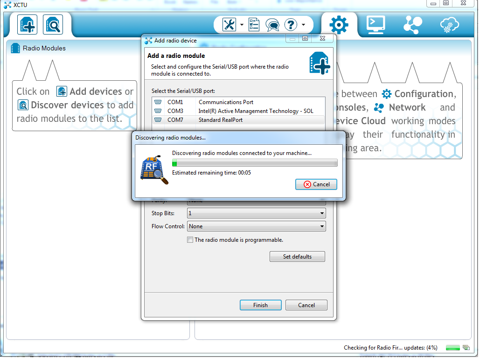Switch to Consoles working mode
Screen dimensions: 480x358
(376, 25)
